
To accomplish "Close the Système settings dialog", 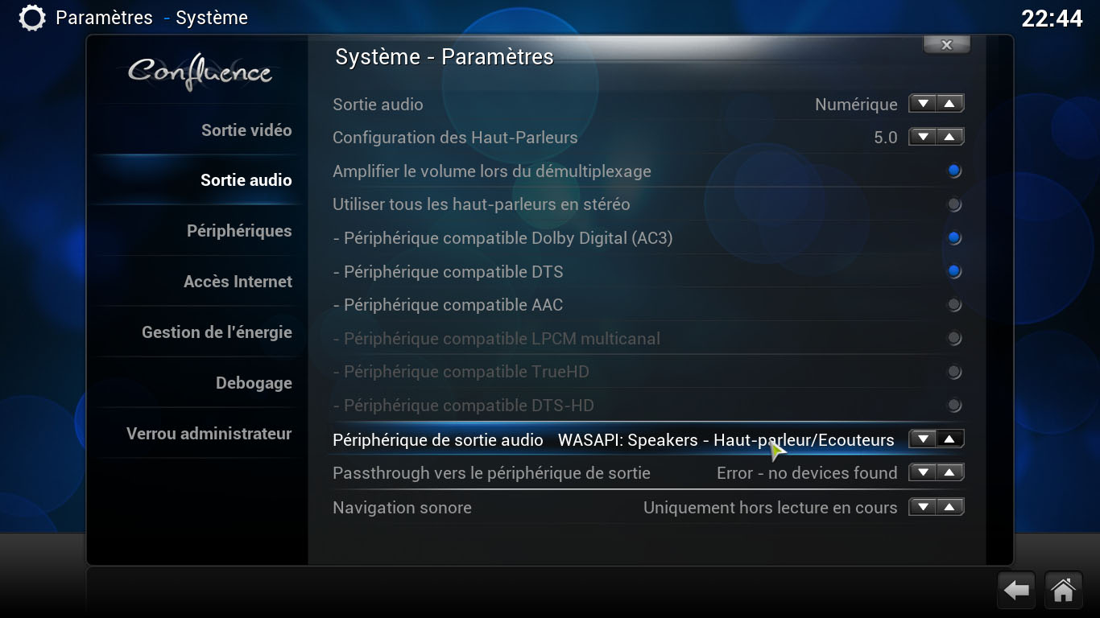I will click(x=946, y=45).
